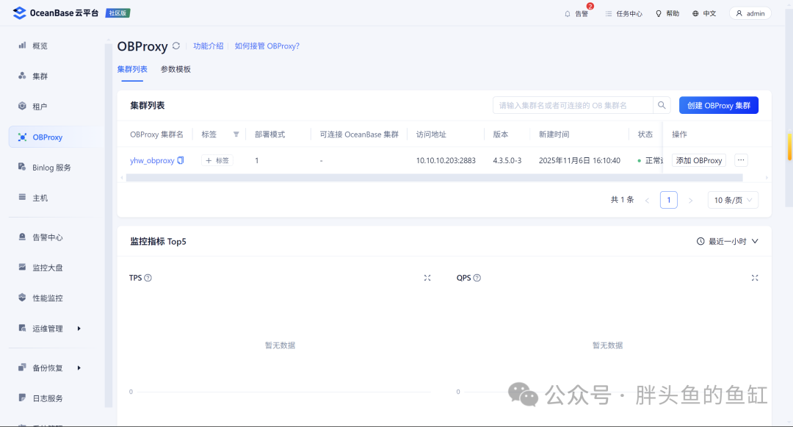Click the search magnifier button
The image size is (793, 427).
point(662,105)
